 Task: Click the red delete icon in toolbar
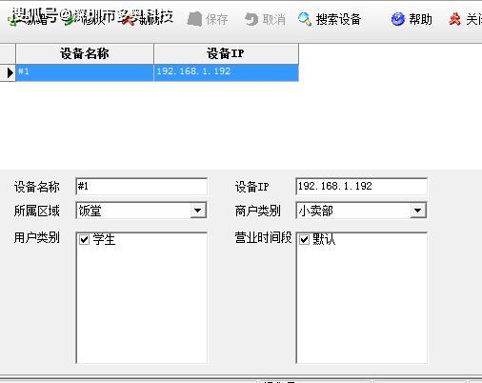point(129,20)
